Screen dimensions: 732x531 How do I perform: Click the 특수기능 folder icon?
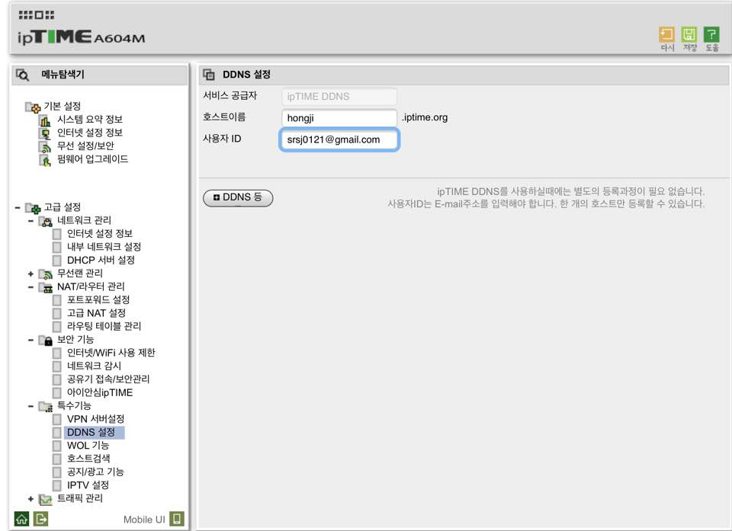click(46, 406)
